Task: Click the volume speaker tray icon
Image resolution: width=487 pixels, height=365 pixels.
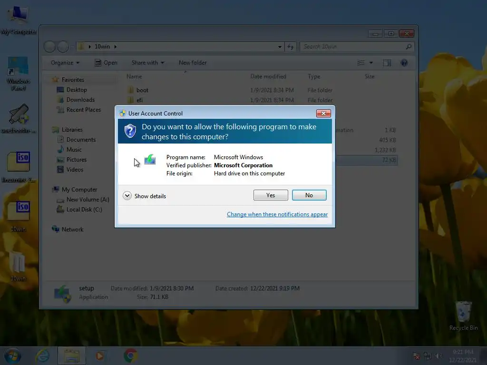Action: (x=439, y=356)
